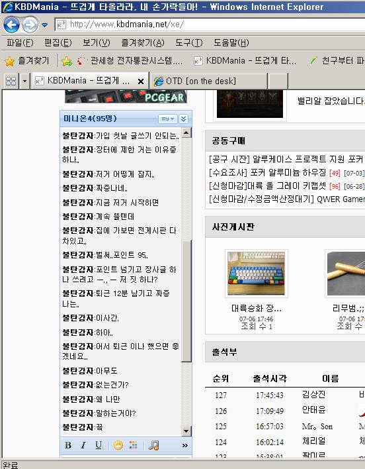365x469 pixels.
Task: Click the PCGEAR banner image
Action: pos(126,96)
